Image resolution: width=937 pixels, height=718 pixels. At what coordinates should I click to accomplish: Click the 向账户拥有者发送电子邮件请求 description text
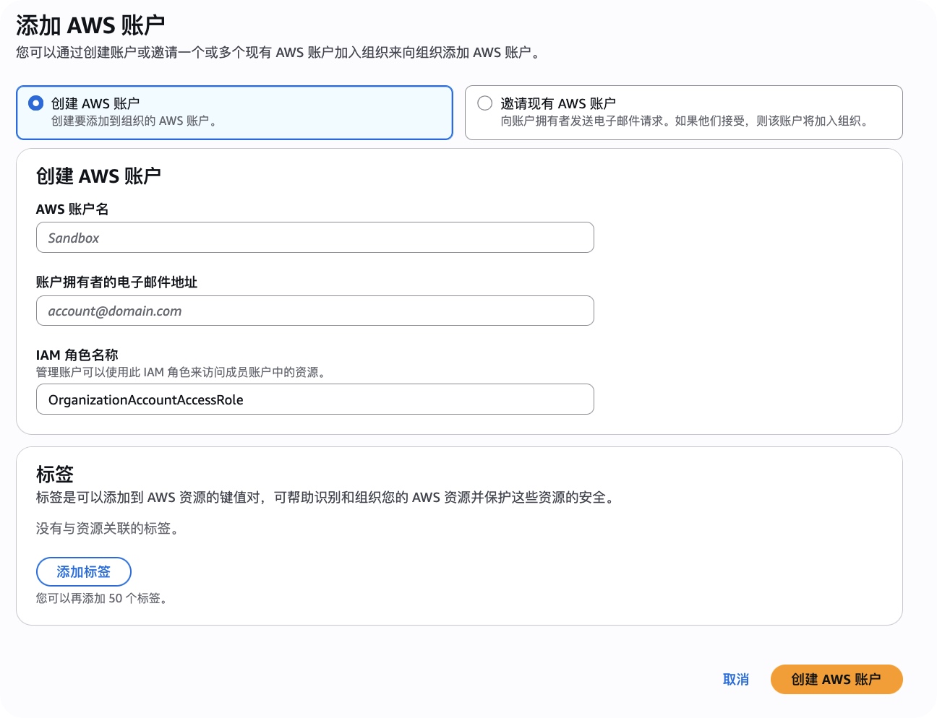[686, 121]
